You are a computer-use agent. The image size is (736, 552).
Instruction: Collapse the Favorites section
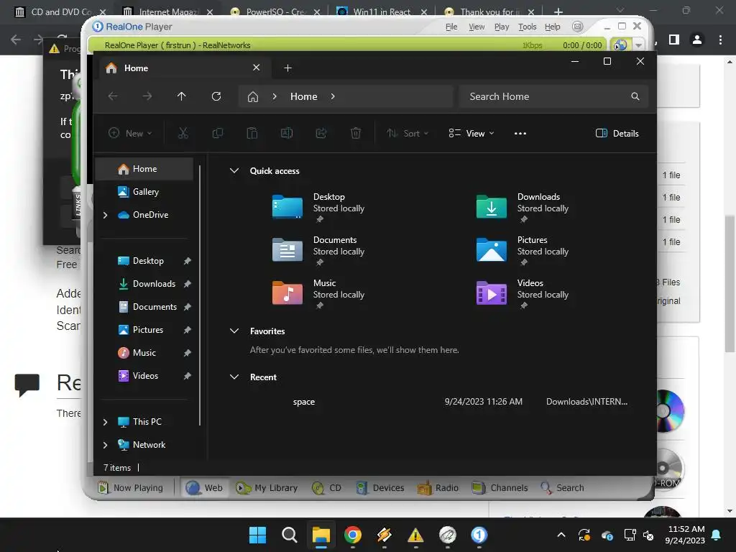pyautogui.click(x=234, y=331)
